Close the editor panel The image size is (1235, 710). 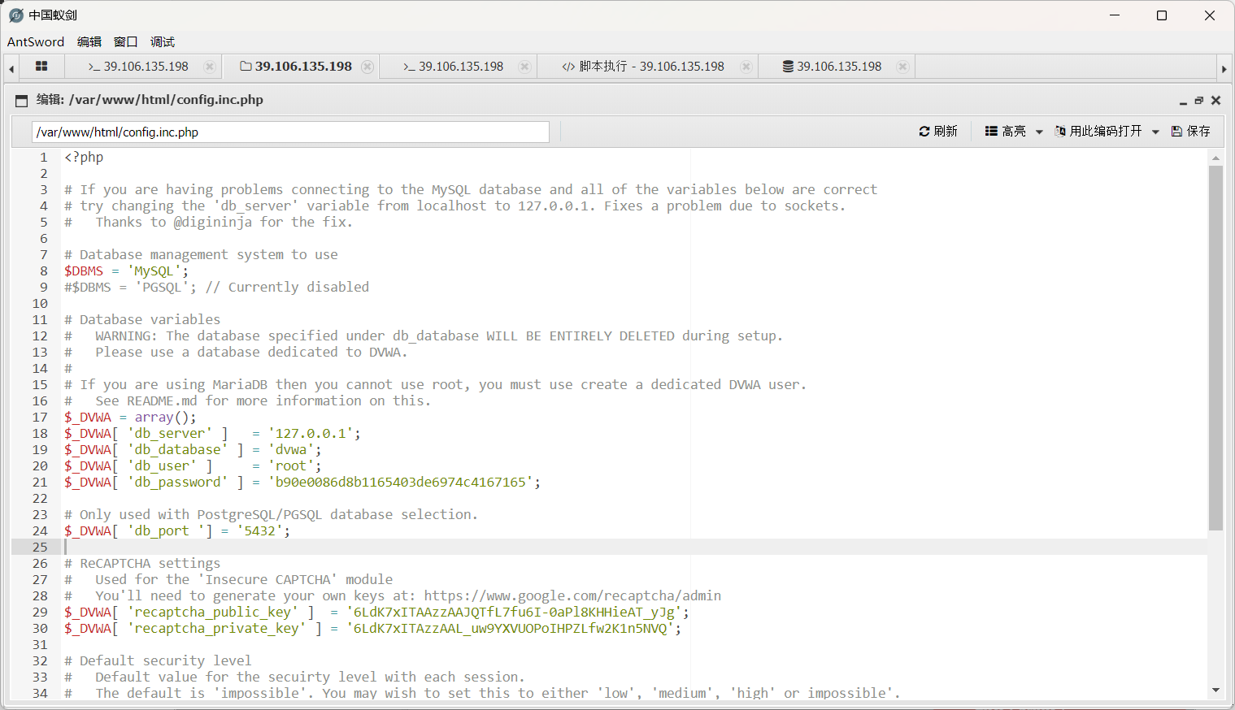(x=1215, y=101)
